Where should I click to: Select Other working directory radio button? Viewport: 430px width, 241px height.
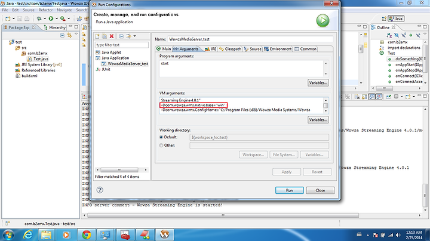point(161,146)
